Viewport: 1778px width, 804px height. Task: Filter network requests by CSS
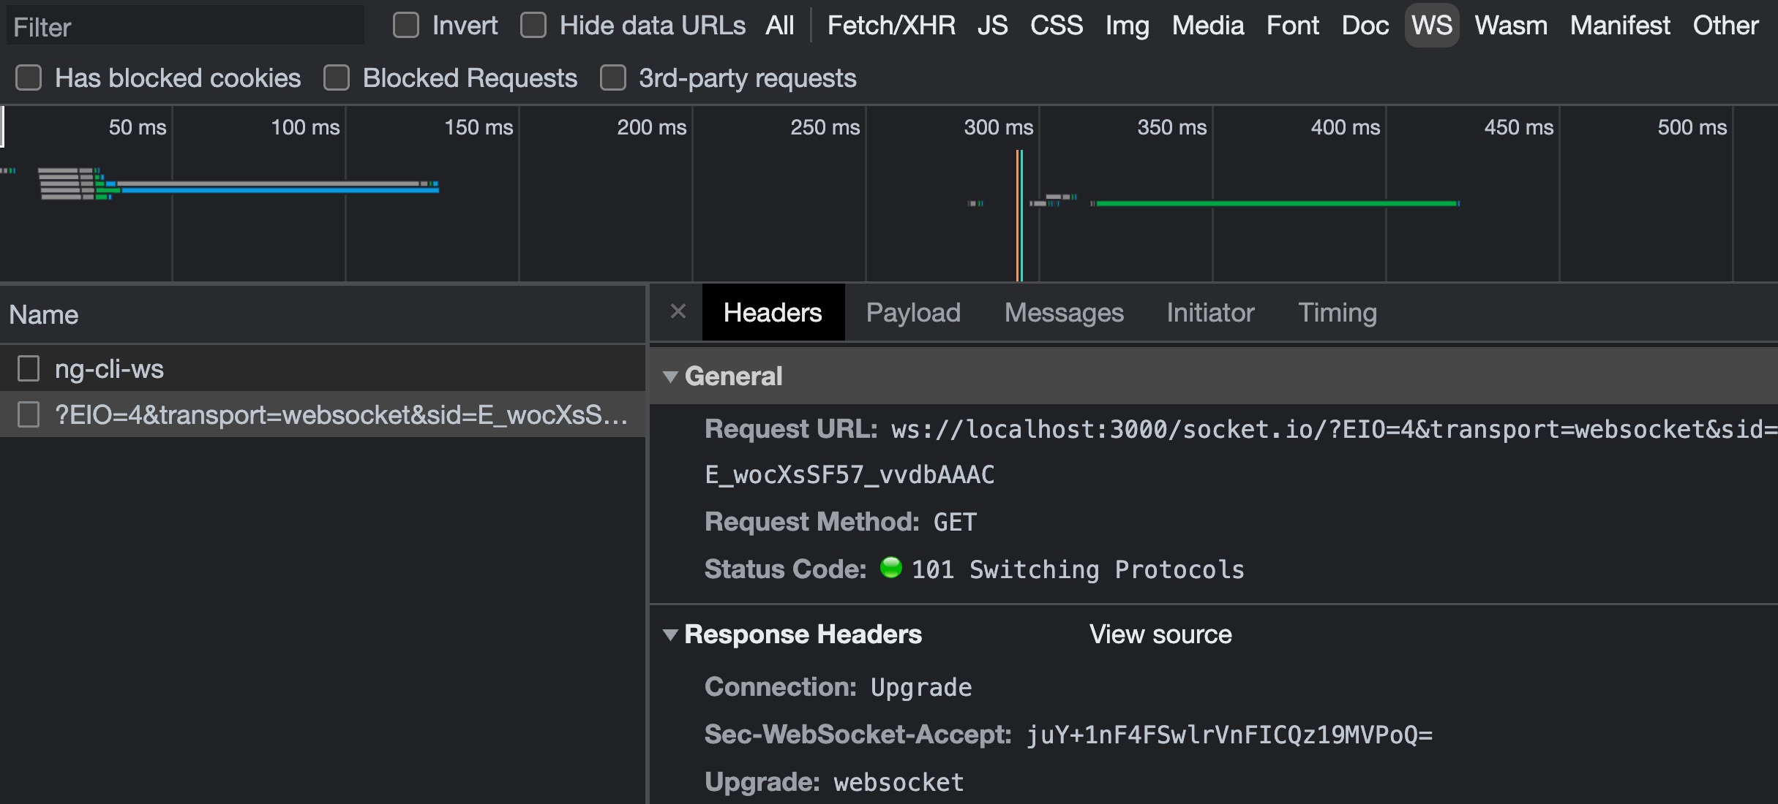pos(1057,26)
